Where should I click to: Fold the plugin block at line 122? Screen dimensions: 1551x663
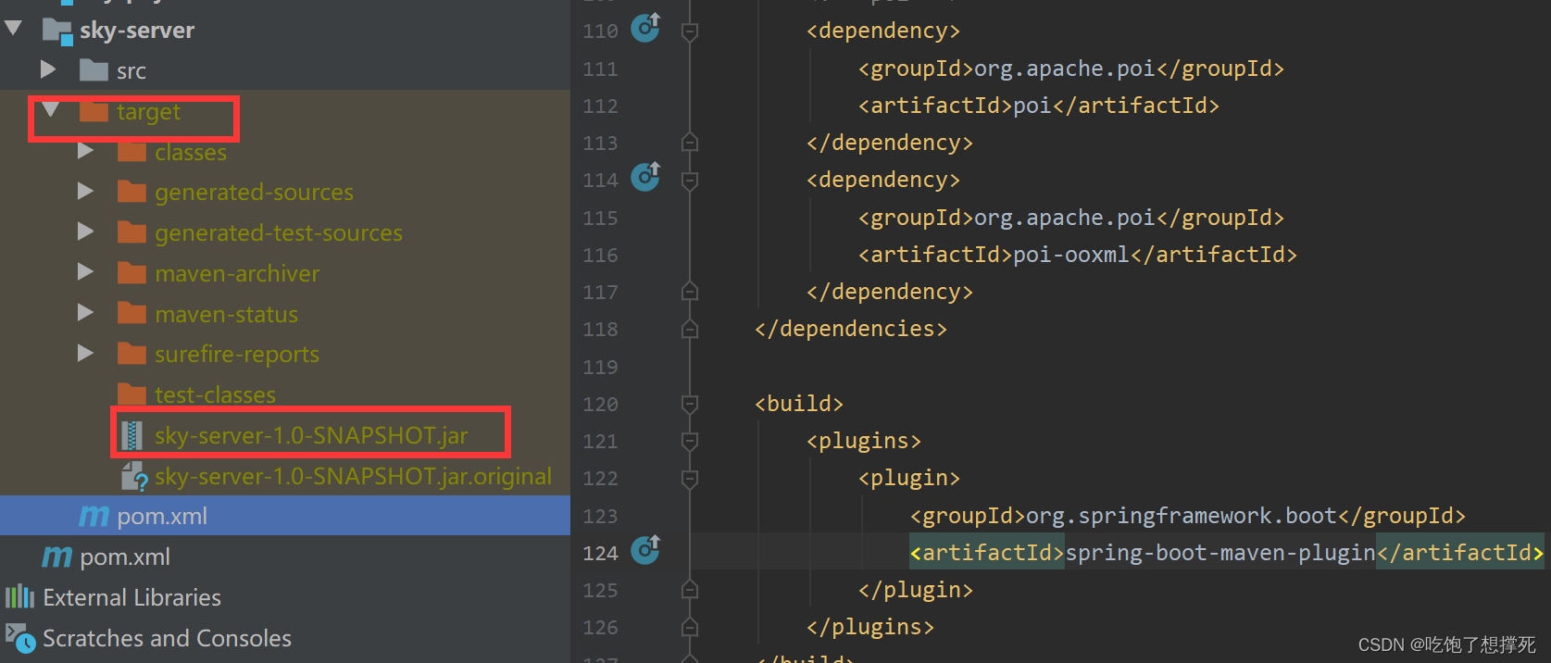coord(690,479)
